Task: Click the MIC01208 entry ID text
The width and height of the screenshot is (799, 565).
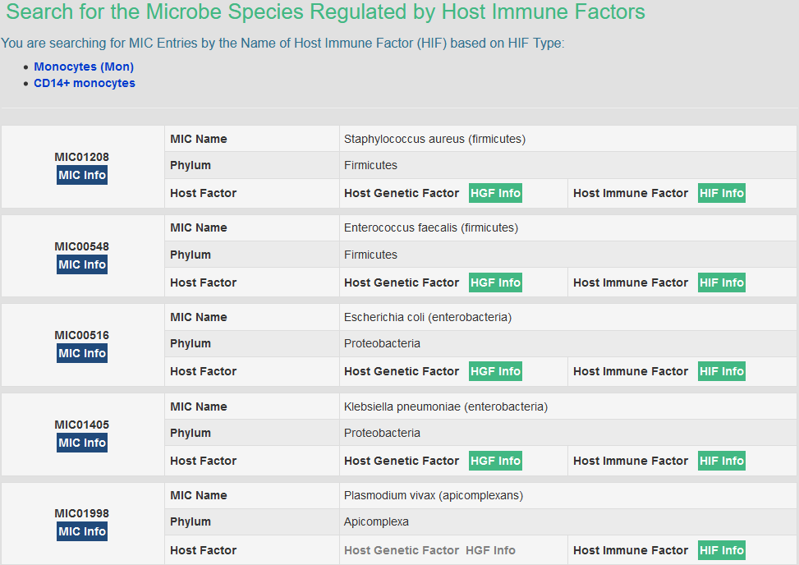Action: [82, 157]
